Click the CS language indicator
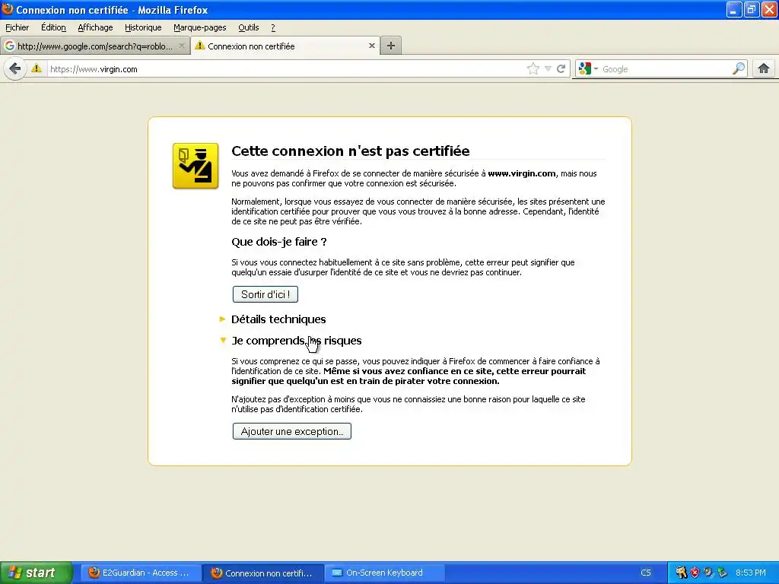Viewport: 779px width, 584px height. (645, 573)
